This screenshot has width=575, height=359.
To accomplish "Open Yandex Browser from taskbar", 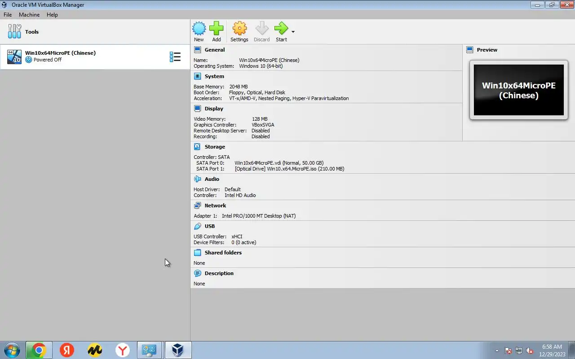I will tap(123, 350).
